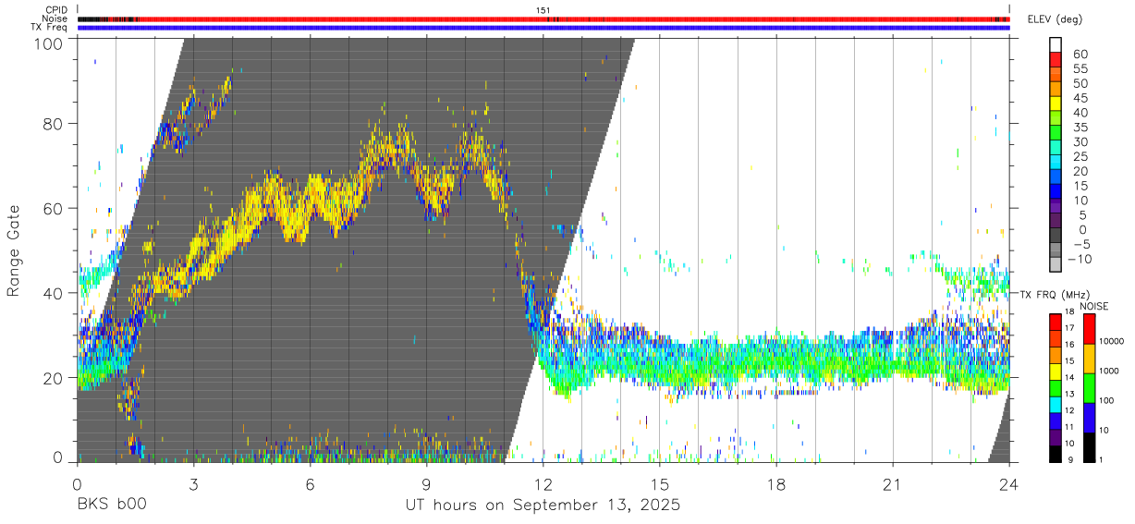This screenshot has width=1135, height=524.
Task: Click the '100' y-axis tick label
Action: tap(48, 43)
